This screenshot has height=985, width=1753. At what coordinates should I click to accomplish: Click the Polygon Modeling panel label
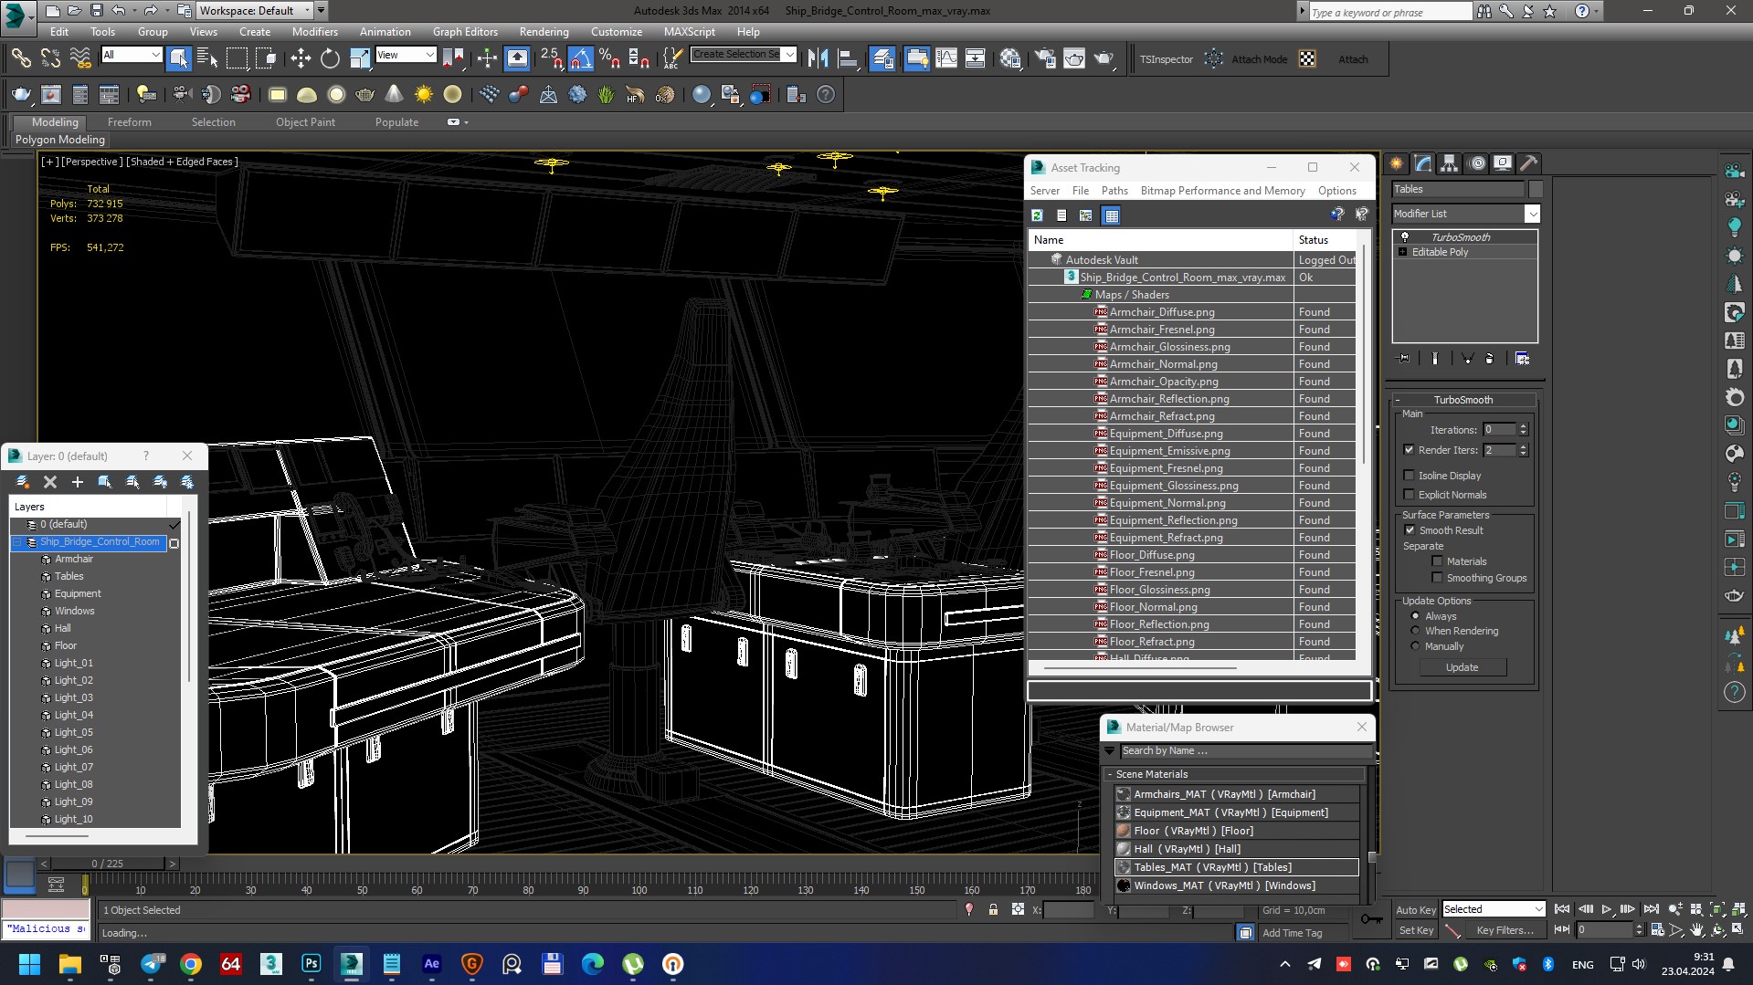tap(60, 140)
